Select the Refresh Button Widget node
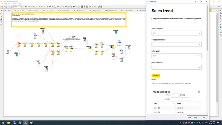The image size is (222, 125). pos(16,55)
